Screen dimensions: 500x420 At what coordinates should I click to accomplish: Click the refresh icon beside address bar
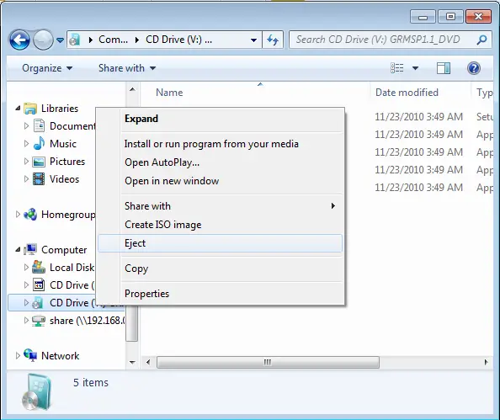coord(273,40)
